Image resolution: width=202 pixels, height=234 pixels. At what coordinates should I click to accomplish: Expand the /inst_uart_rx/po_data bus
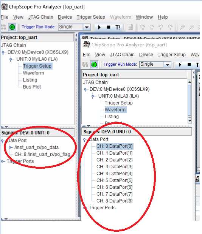10,147
